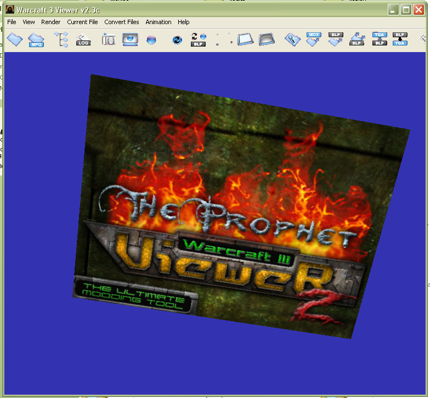Image resolution: width=430 pixels, height=398 pixels.
Task: Open the LOG viewer icon
Action: (83, 40)
